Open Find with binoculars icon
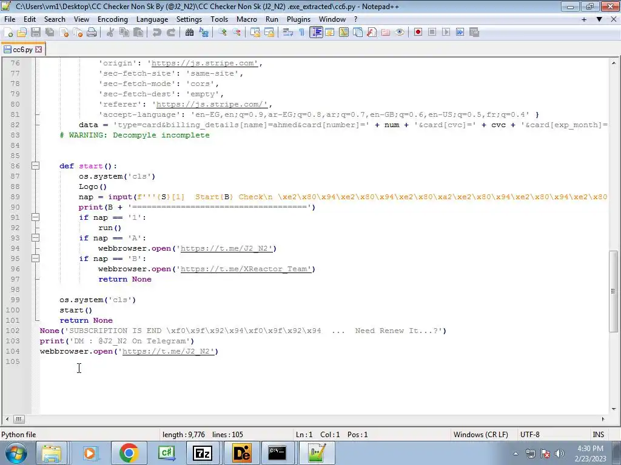The width and height of the screenshot is (621, 465). [x=189, y=33]
